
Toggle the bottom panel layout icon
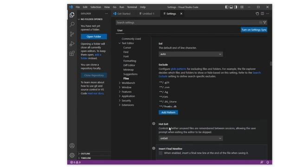point(231,7)
